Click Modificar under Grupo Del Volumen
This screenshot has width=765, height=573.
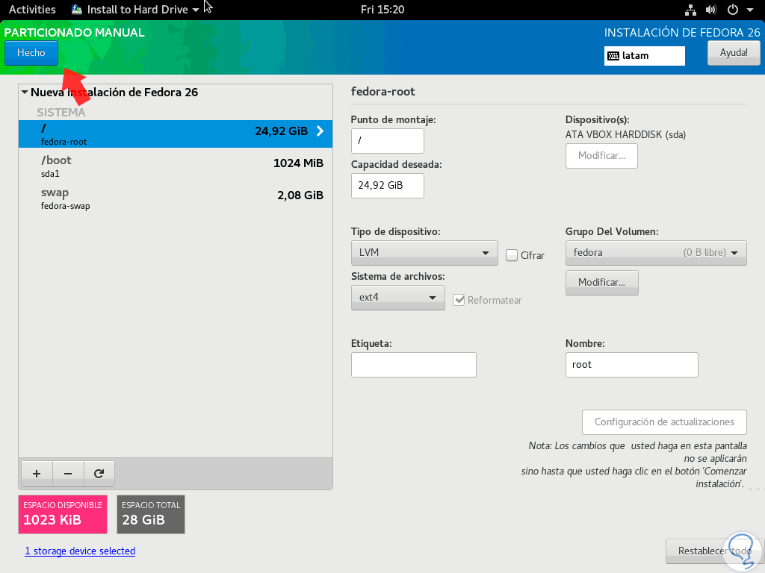[x=601, y=283]
